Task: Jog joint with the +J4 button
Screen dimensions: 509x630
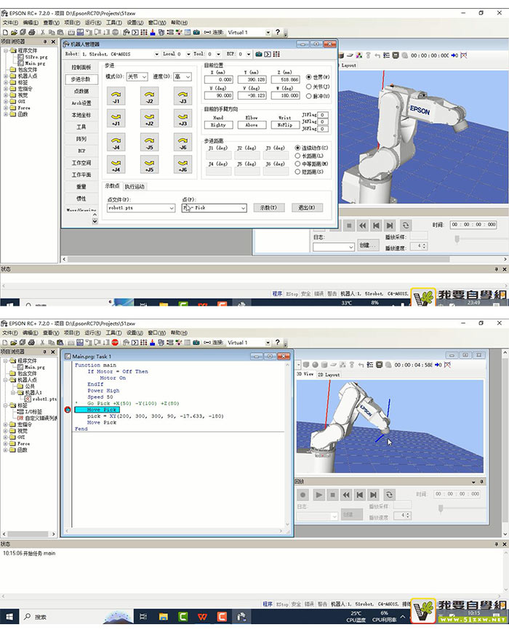Action: (116, 164)
